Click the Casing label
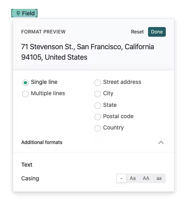 pos(30,178)
